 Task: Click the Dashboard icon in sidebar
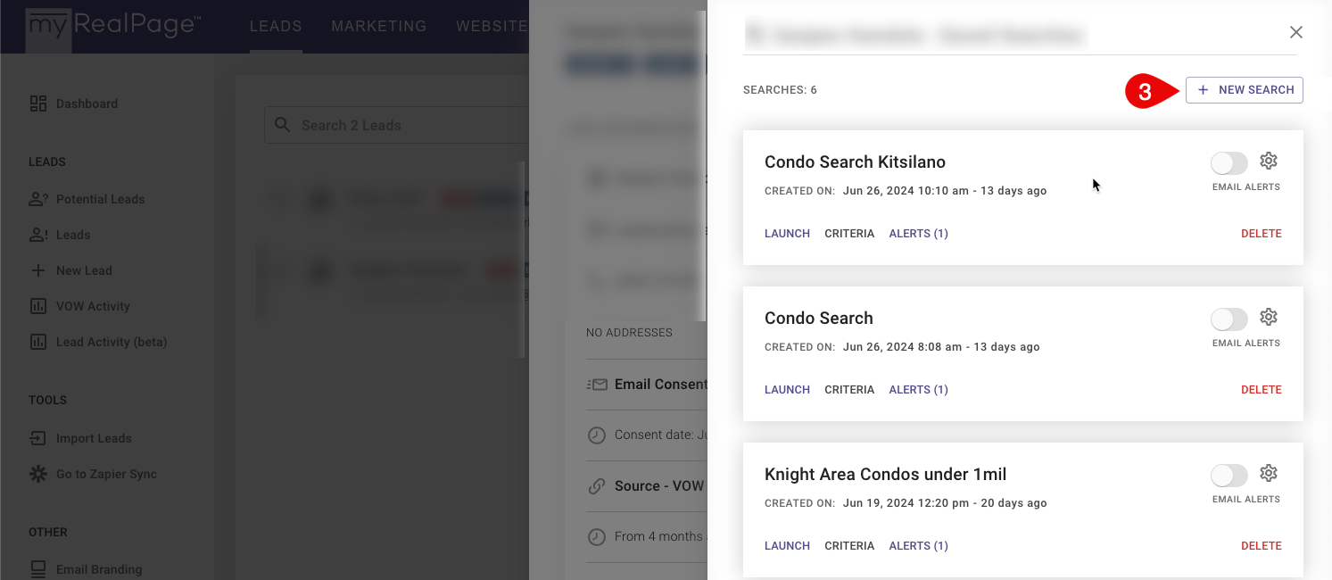pos(38,104)
